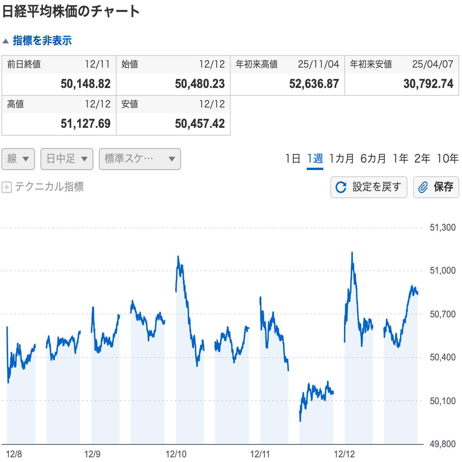
Task: Select the 1カ月 time range tab
Action: point(342,159)
